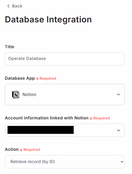Click the Notion logo icon

point(15,95)
